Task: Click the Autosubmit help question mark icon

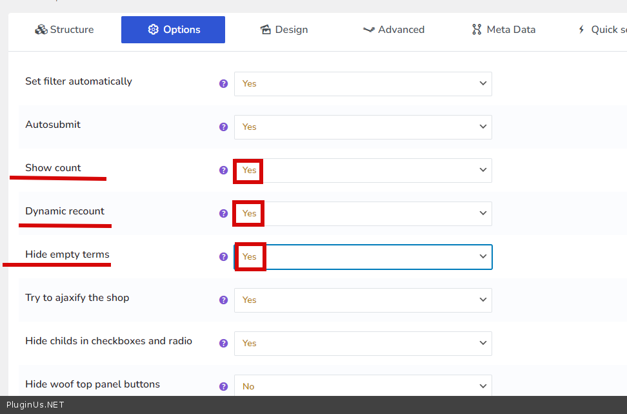Action: tap(223, 127)
